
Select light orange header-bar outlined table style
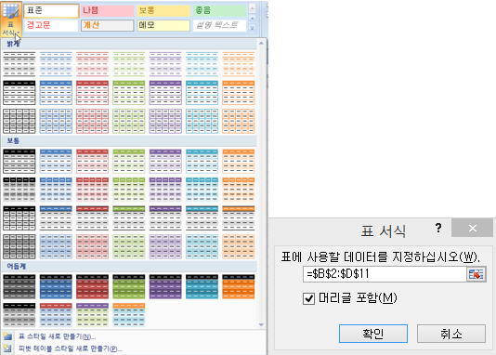pyautogui.click(x=238, y=93)
